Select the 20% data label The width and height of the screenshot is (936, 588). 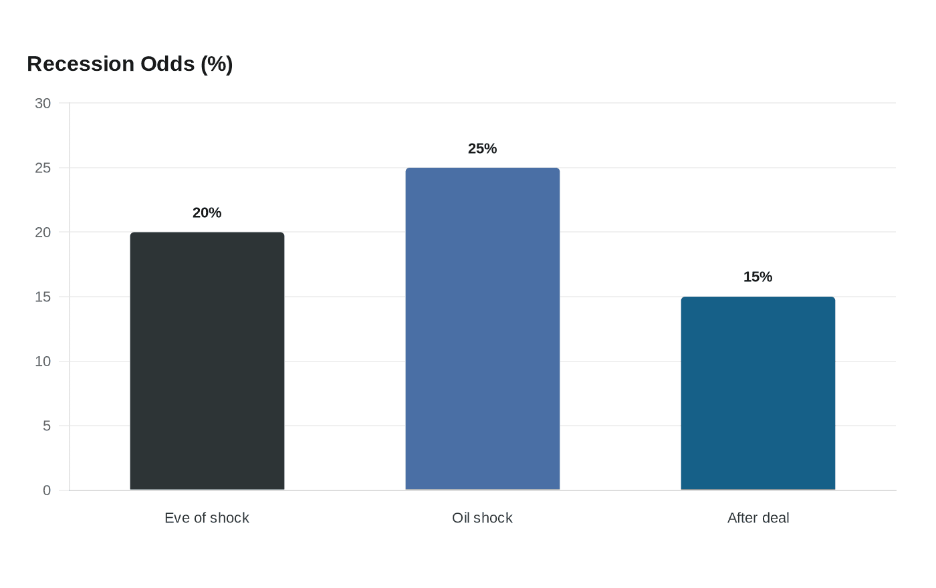pos(207,212)
